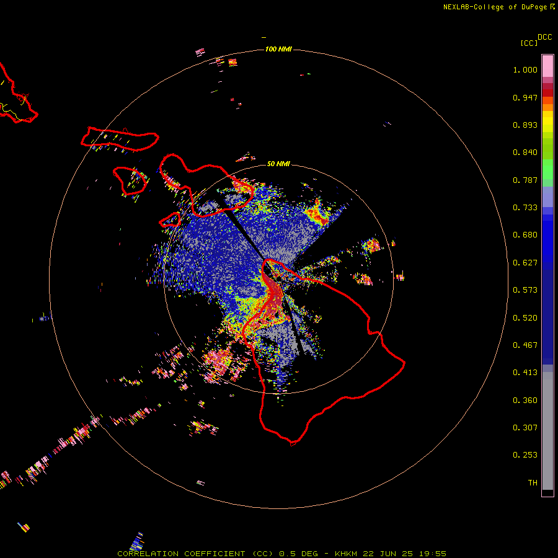Select the 0.253 legend value
Screen dimensions: 558x558
click(x=525, y=455)
